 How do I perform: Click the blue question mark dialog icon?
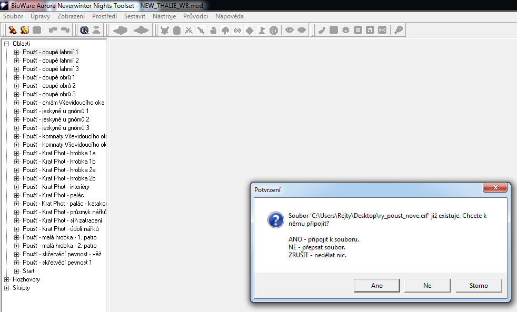pos(275,219)
